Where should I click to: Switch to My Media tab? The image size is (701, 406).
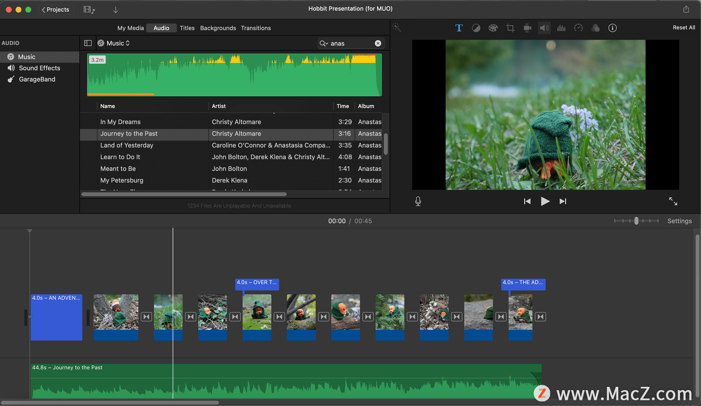coord(130,28)
